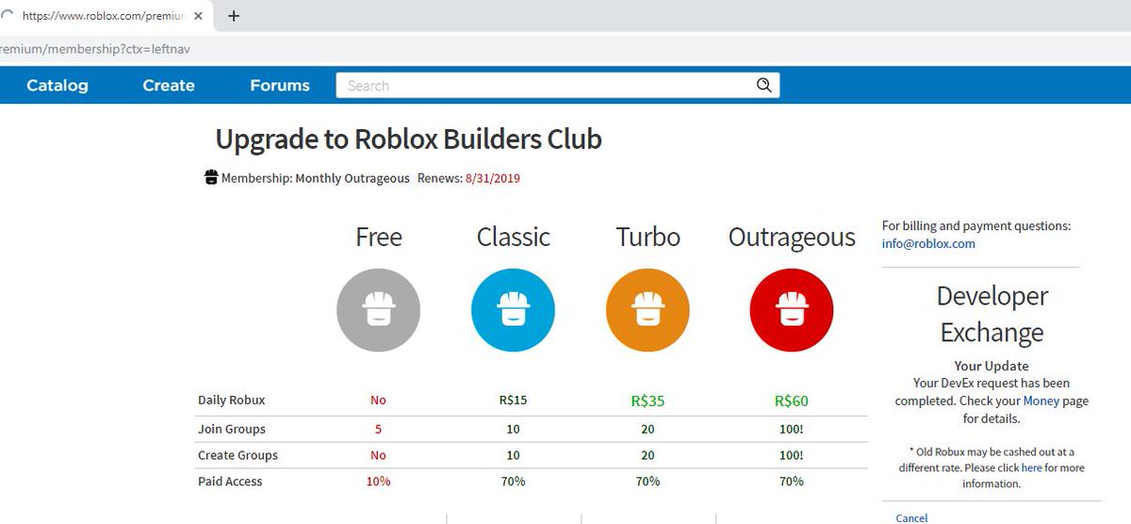The height and width of the screenshot is (524, 1131).
Task: Close the Roblox browser tab
Action: [x=198, y=16]
